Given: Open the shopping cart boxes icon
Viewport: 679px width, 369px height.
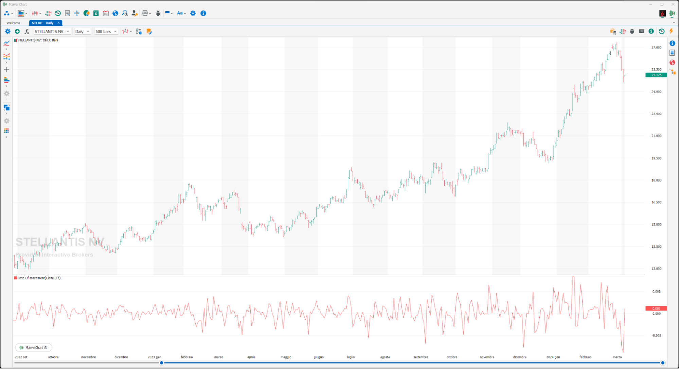Looking at the screenshot, I should (x=613, y=31).
